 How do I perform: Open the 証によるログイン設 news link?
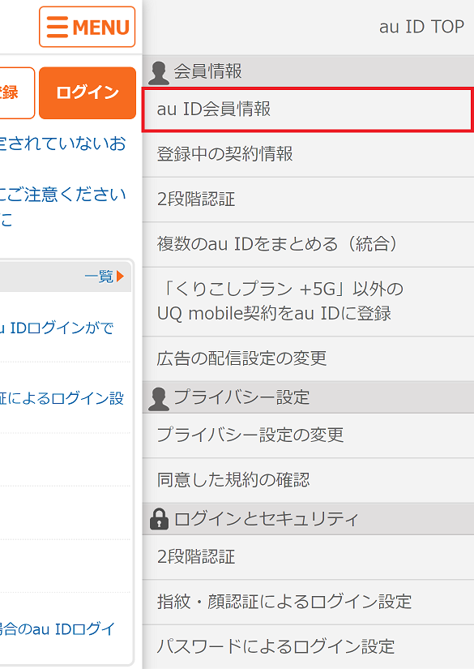[x=62, y=398]
